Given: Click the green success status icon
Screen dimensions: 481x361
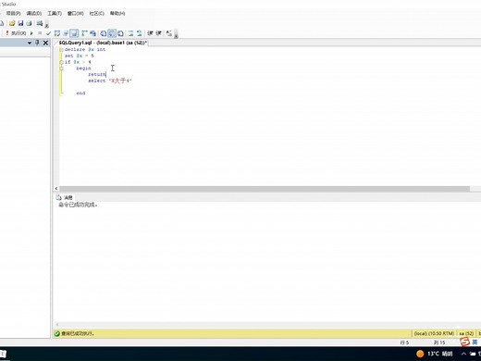Looking at the screenshot, I should (x=56, y=333).
